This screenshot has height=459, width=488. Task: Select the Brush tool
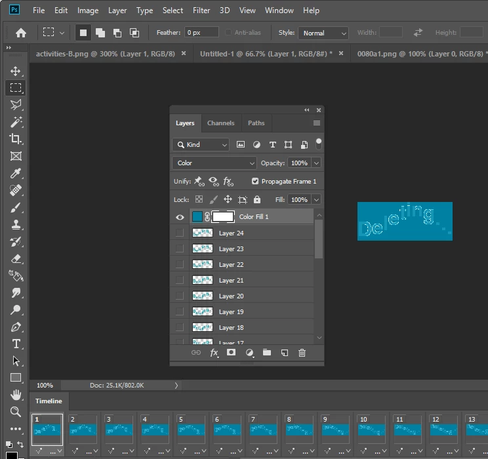(x=16, y=207)
